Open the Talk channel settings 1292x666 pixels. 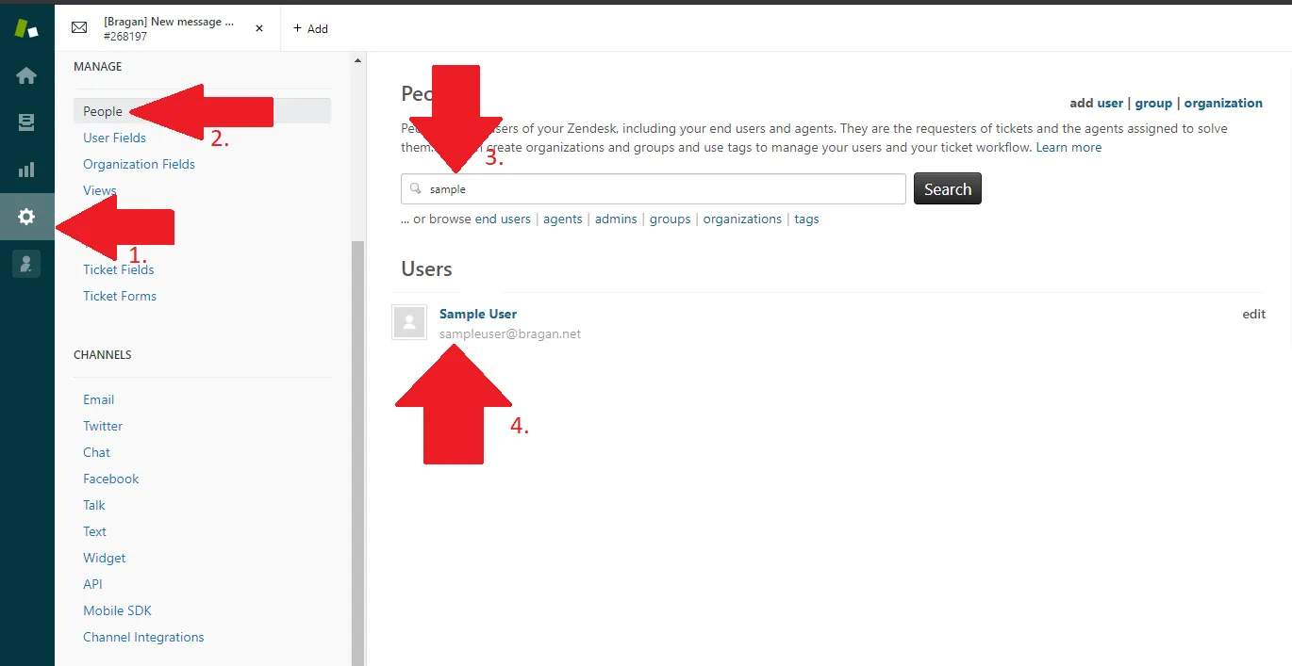point(94,505)
